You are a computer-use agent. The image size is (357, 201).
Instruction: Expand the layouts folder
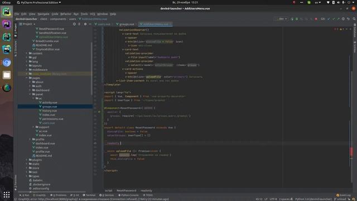tap(27, 66)
